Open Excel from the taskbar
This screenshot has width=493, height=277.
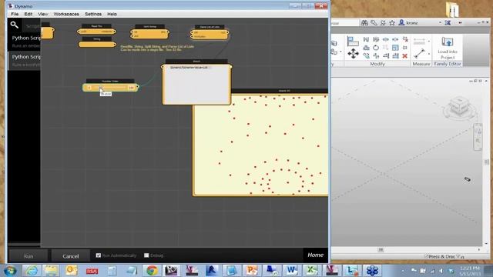coord(311,270)
